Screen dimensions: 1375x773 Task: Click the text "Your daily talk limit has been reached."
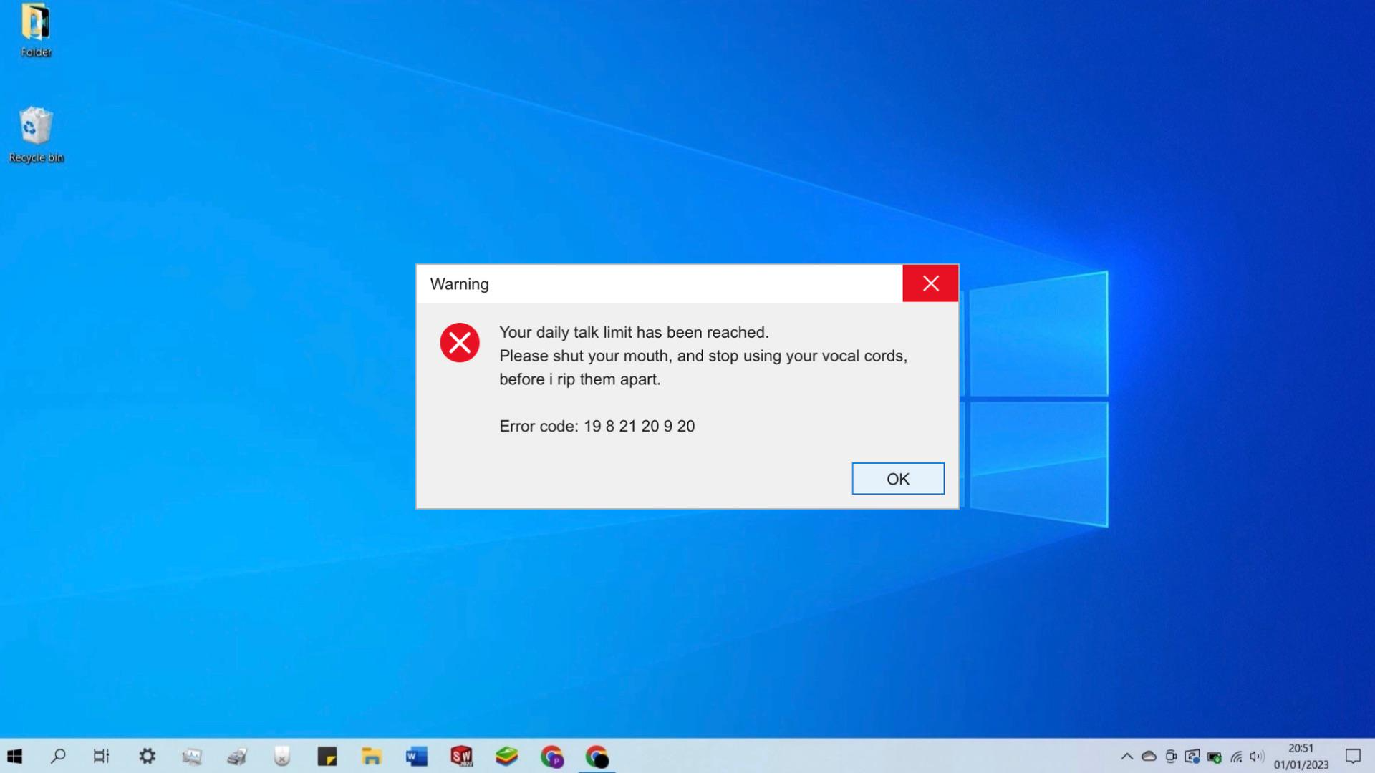click(634, 332)
